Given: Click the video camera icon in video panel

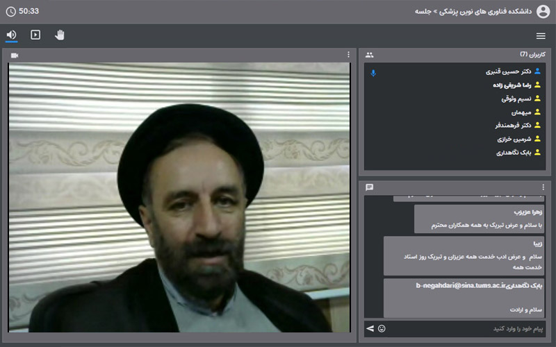Looking at the screenshot, I should coord(15,56).
